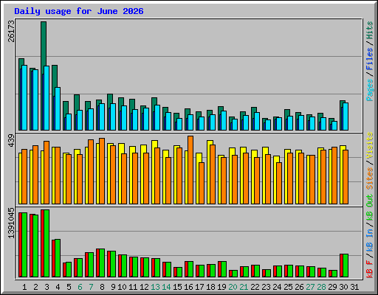Click day label 5 on the x-axis
Viewport: 378px width, 295px height.
coord(69,287)
